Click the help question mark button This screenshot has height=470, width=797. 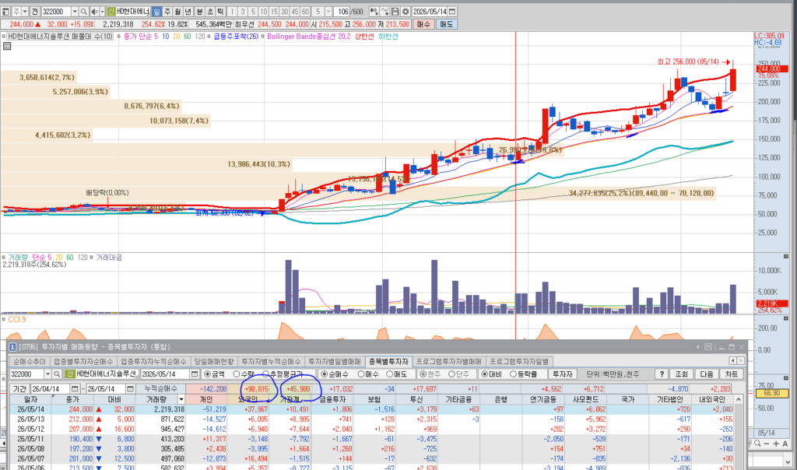click(661, 374)
